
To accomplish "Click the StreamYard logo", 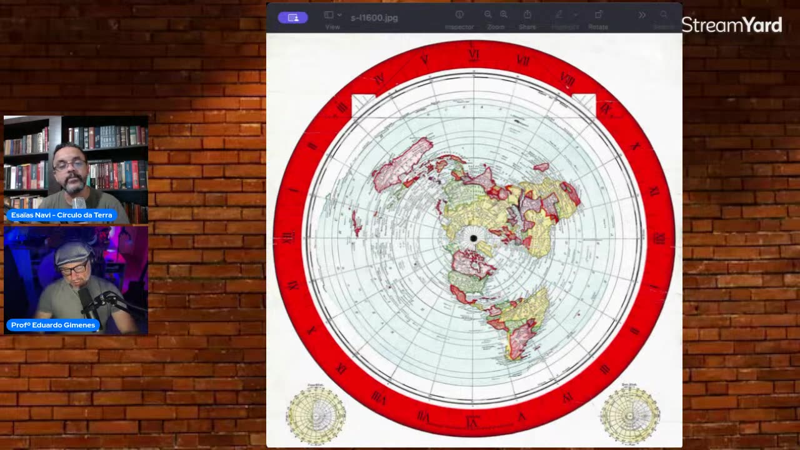I will [x=731, y=25].
